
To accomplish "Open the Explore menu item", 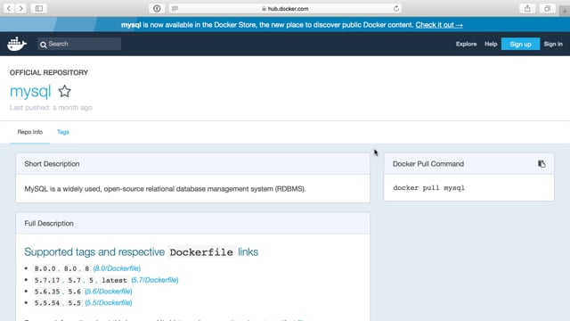I will tap(466, 44).
